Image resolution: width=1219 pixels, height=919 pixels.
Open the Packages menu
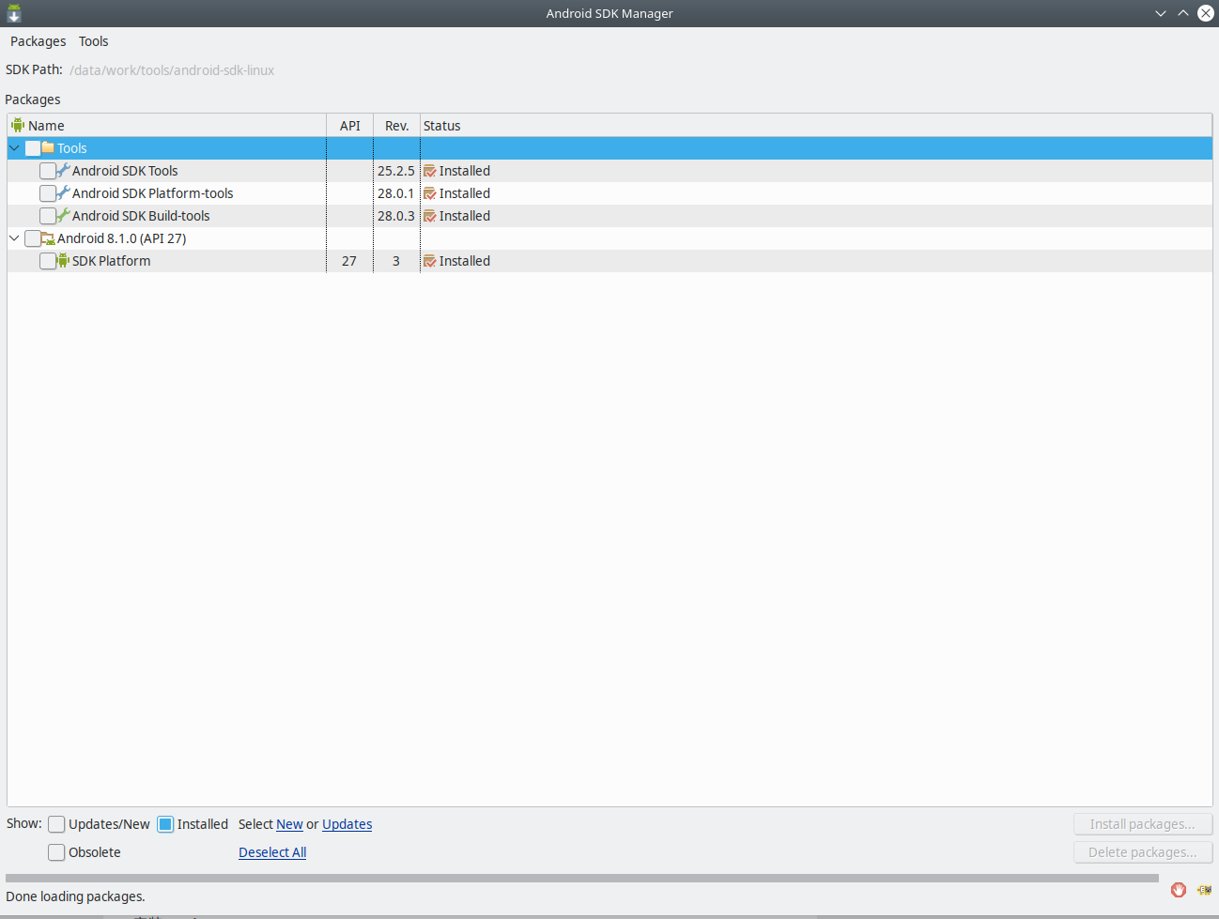point(39,41)
